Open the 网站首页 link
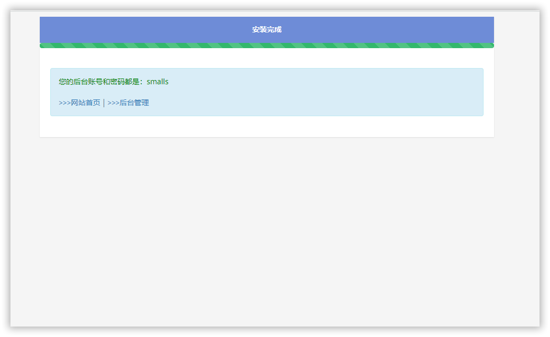Viewport: 550px width, 337px height. click(x=80, y=103)
